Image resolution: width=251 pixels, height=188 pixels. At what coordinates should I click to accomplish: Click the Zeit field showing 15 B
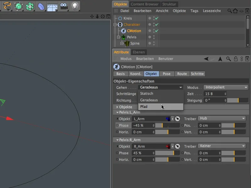(x=215, y=94)
